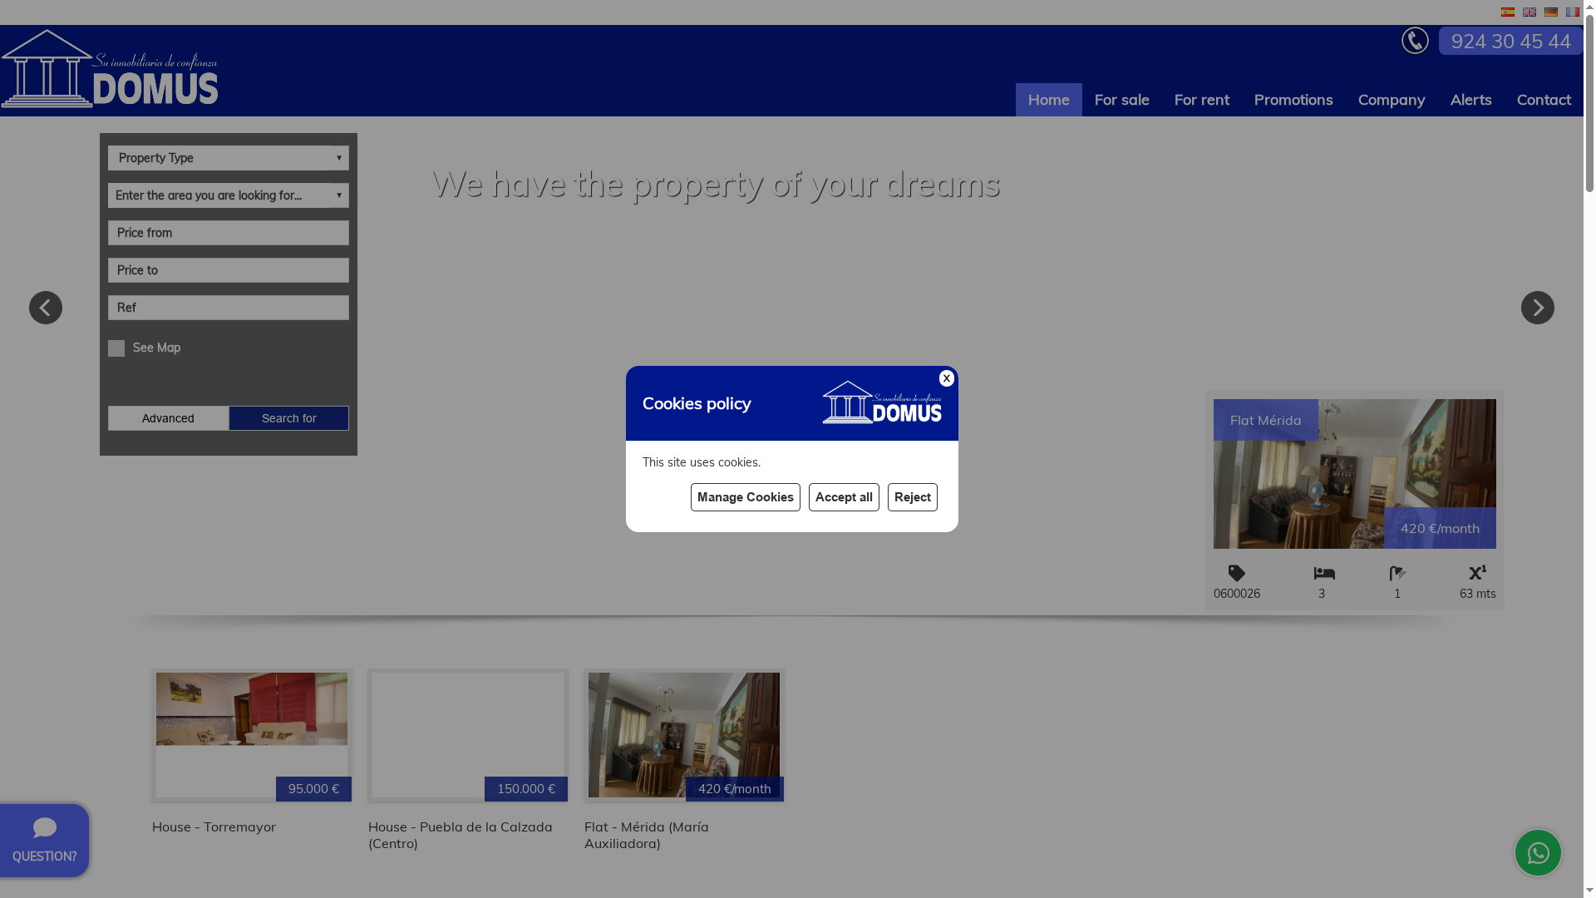Viewport: 1596px width, 898px height.
Task: Click House - Puebla de la Calzada (Centro) link
Action: coord(461,835)
